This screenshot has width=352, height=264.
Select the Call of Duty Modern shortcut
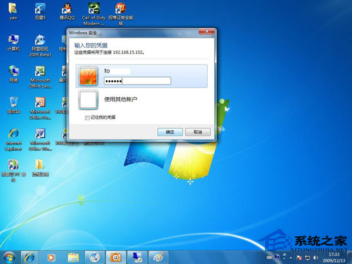tap(94, 14)
